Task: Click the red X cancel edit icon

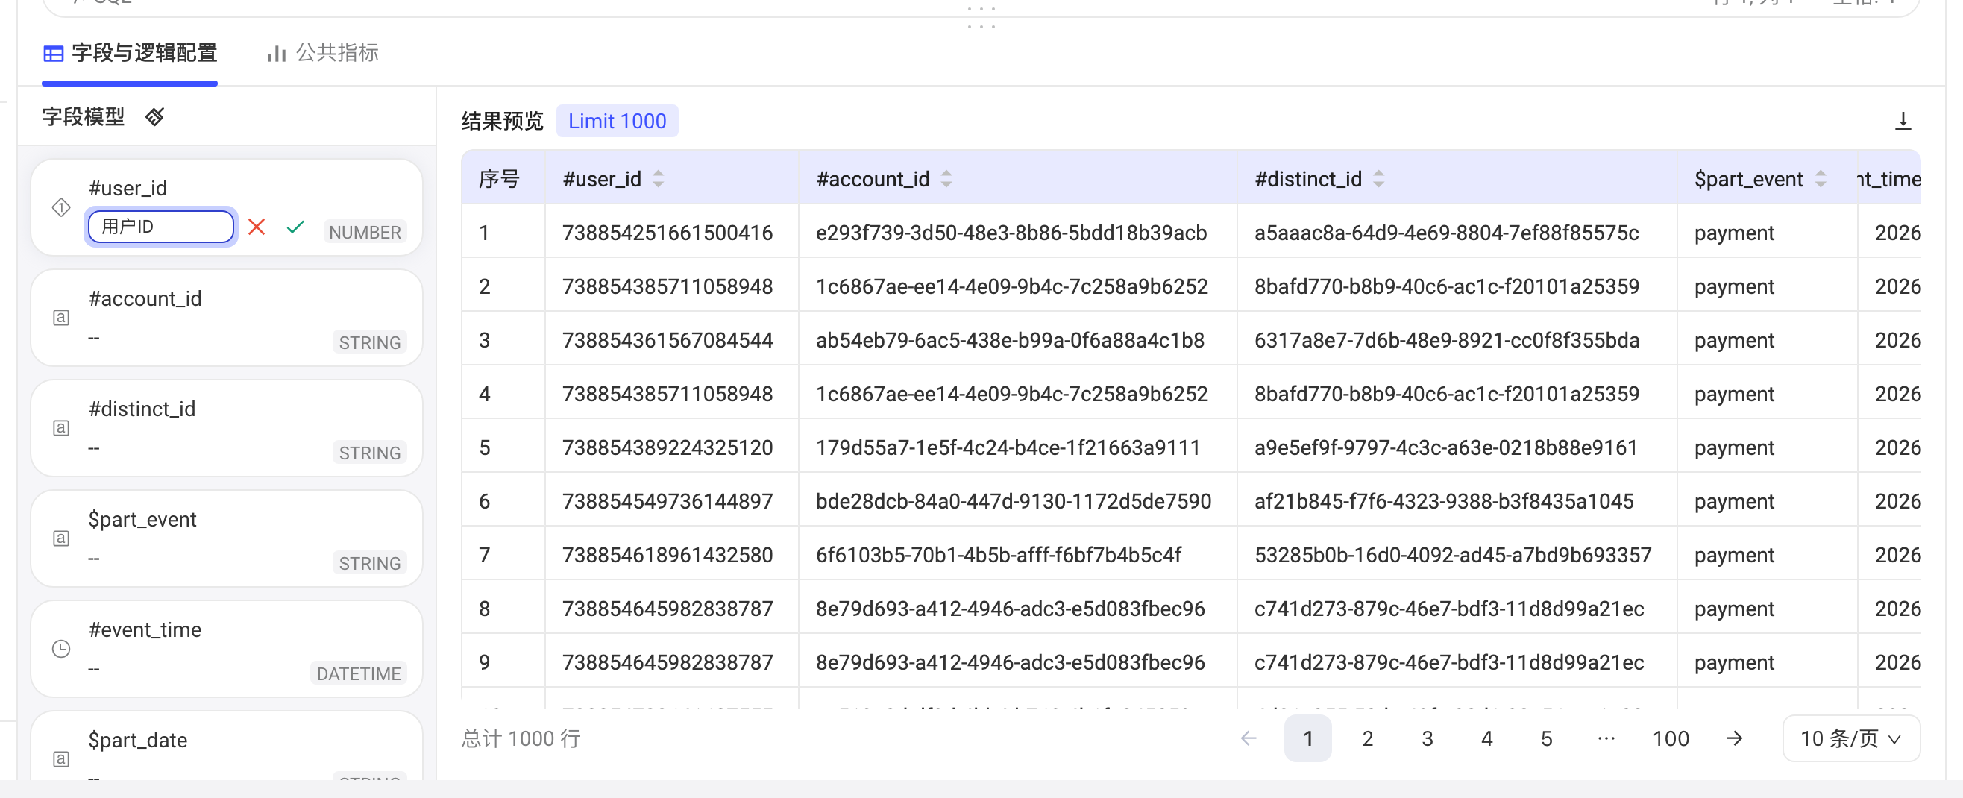Action: (257, 227)
